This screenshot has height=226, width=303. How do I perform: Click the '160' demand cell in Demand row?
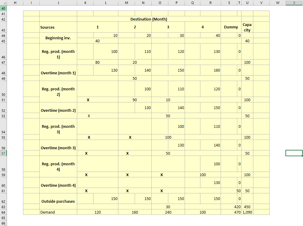135,212
